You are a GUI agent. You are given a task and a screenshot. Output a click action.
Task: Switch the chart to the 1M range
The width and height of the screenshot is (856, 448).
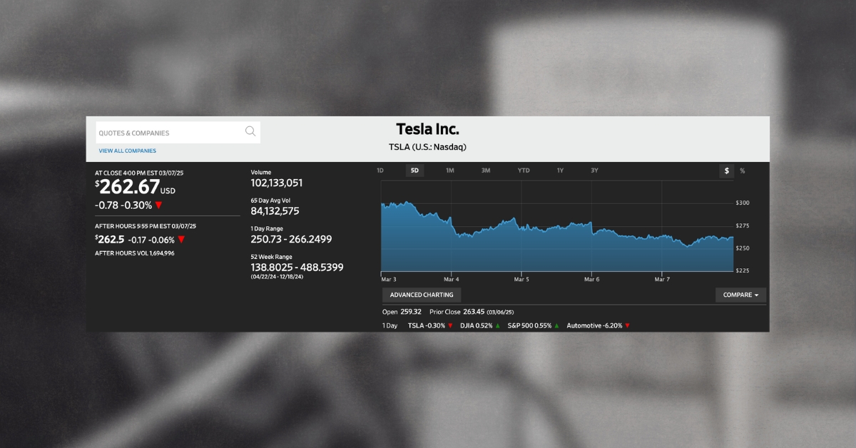(450, 170)
